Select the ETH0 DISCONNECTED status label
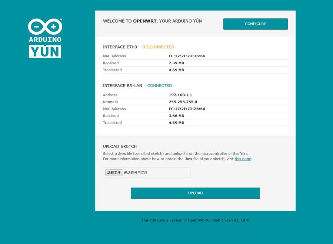Viewport: 333px width, 244px height. tap(158, 47)
